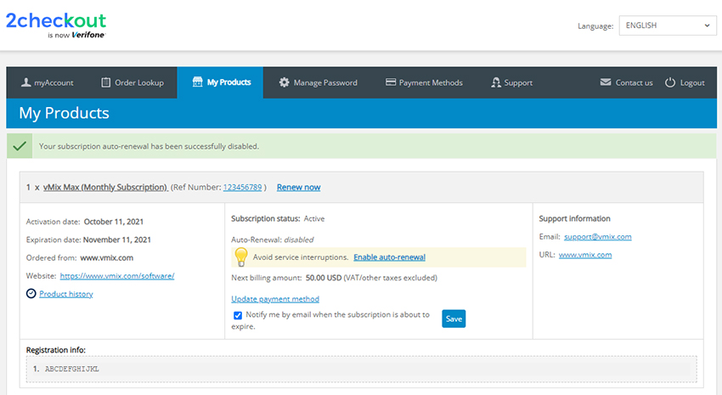
Task: Click the 2checkout Verifone logo
Action: 56,25
